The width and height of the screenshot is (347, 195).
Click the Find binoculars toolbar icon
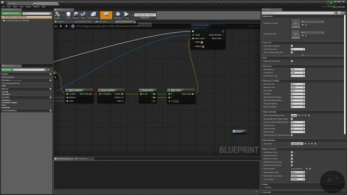click(83, 15)
